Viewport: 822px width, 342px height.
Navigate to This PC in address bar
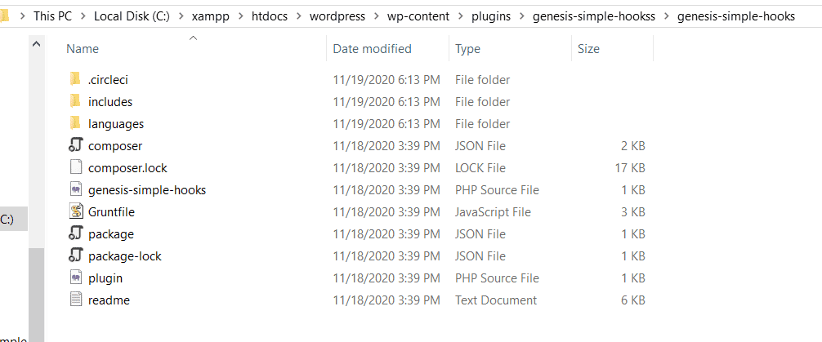click(x=52, y=16)
